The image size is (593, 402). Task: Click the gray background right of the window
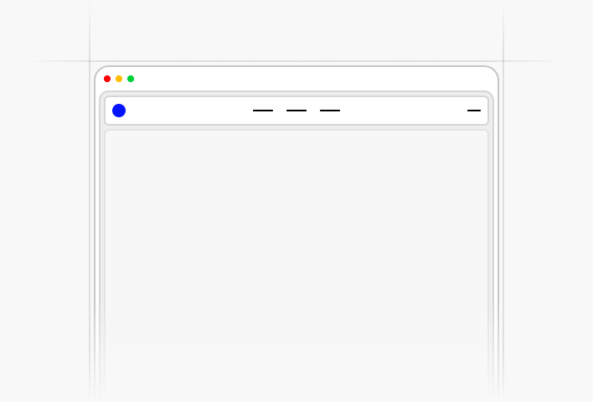pyautogui.click(x=549, y=227)
